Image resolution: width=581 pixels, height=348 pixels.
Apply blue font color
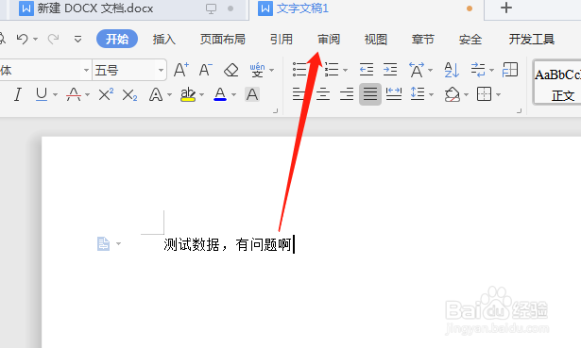(220, 94)
